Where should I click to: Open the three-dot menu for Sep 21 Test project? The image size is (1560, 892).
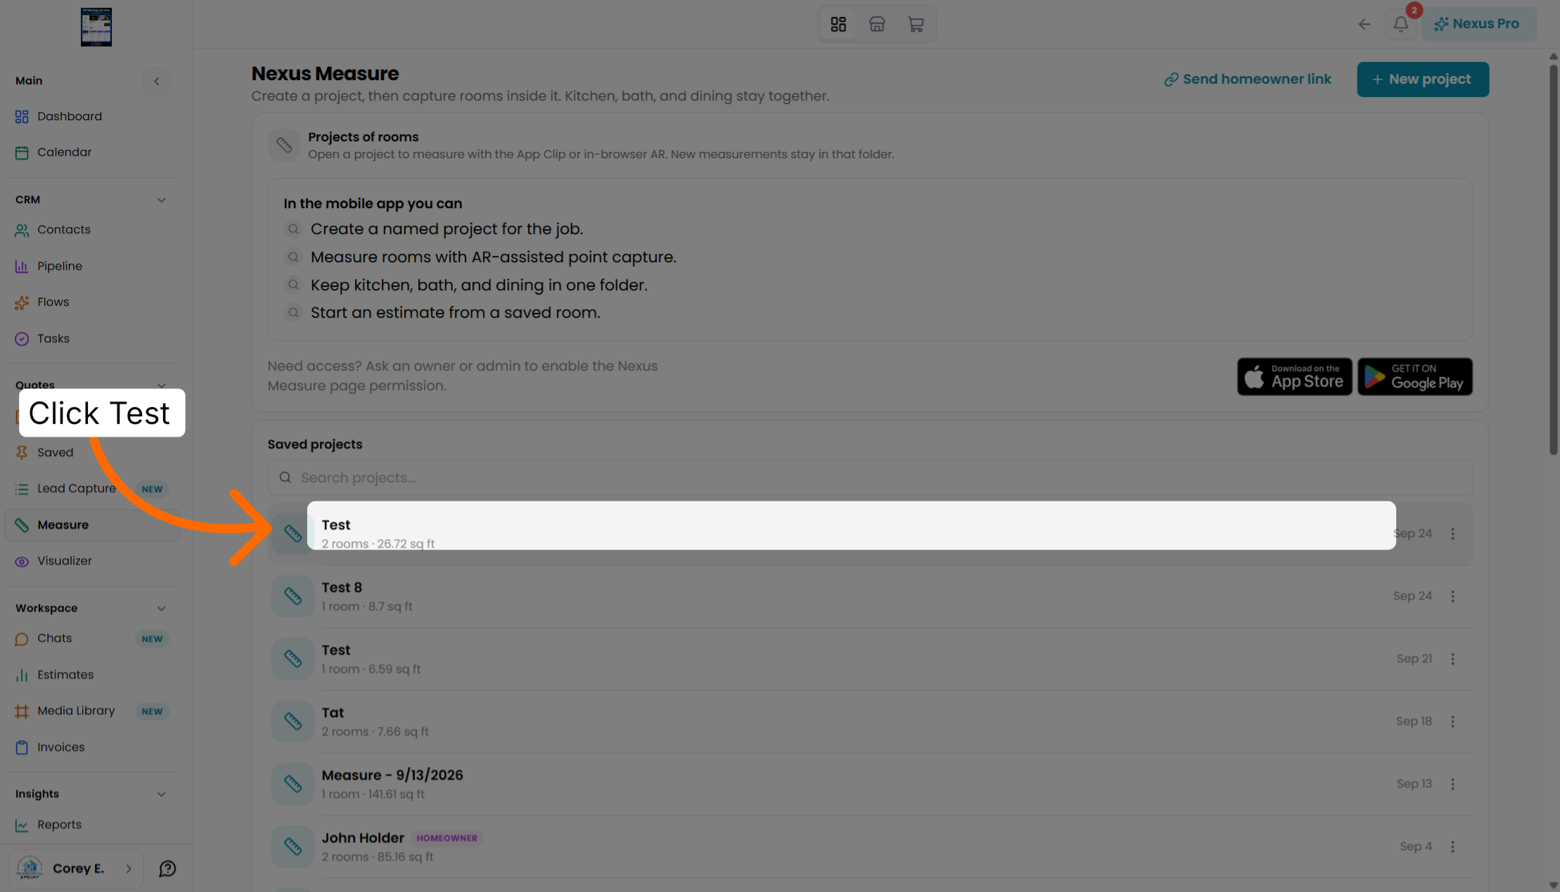(x=1452, y=659)
